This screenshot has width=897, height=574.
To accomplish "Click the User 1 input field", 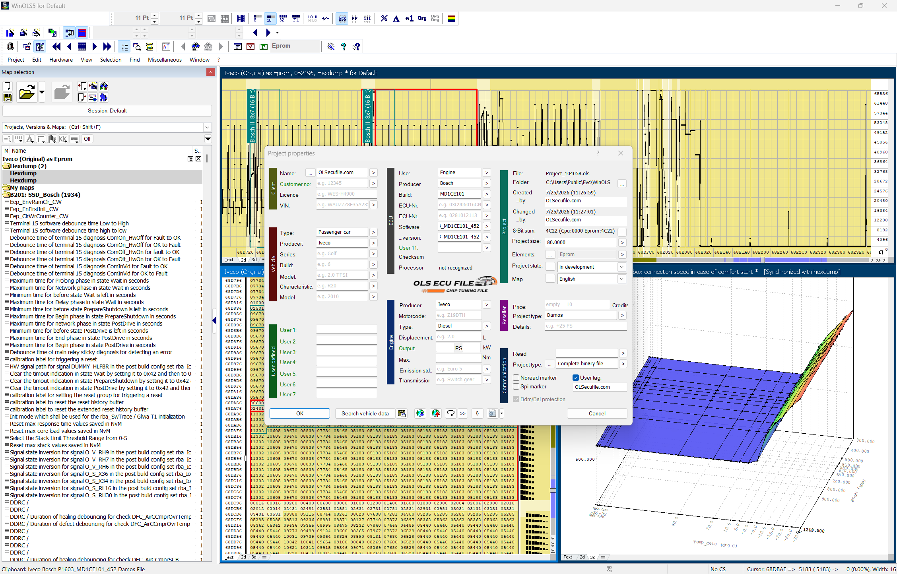I will (346, 330).
